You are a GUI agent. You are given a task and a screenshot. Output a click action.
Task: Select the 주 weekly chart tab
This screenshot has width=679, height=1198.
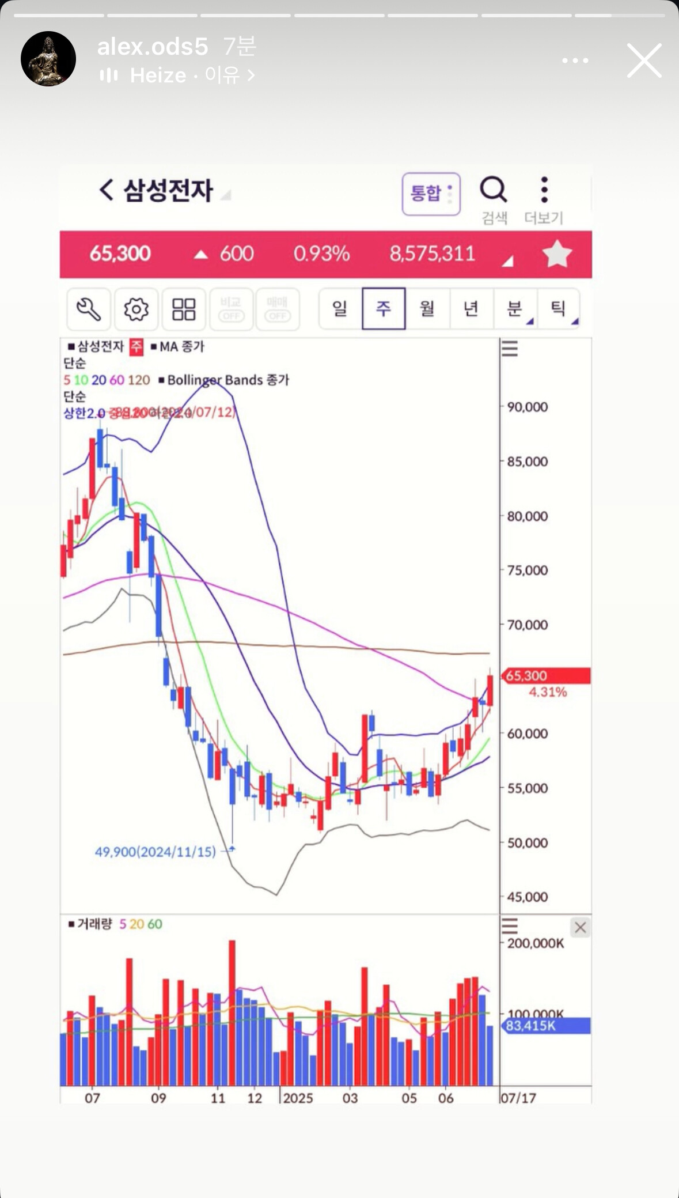384,308
